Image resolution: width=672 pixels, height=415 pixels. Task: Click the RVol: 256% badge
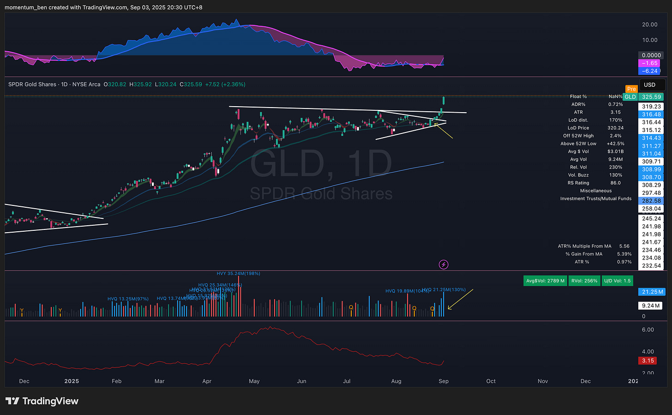pyautogui.click(x=584, y=281)
